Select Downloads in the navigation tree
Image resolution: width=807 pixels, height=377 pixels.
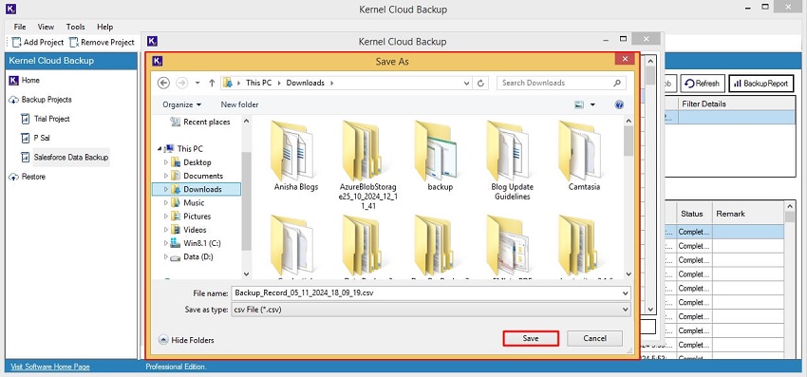click(x=197, y=189)
